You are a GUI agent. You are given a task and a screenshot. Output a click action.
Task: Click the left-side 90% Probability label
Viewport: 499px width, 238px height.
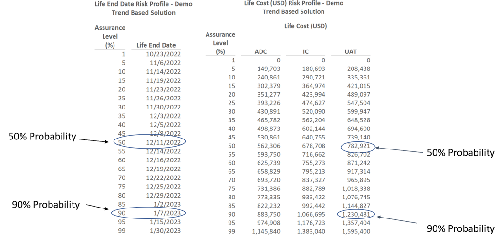pos(46,205)
